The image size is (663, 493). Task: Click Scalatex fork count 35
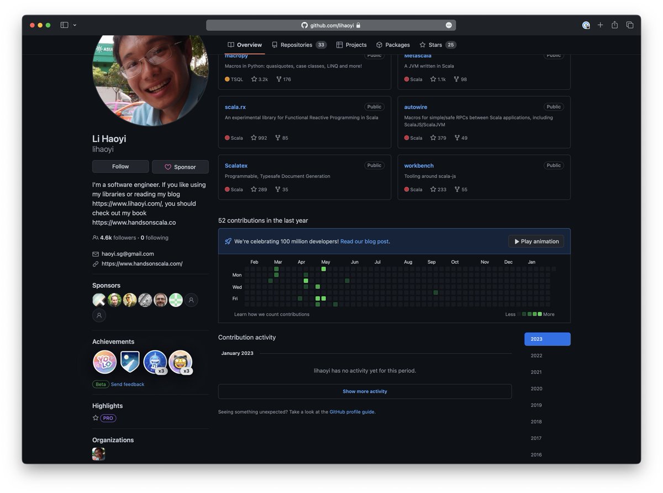tap(282, 189)
